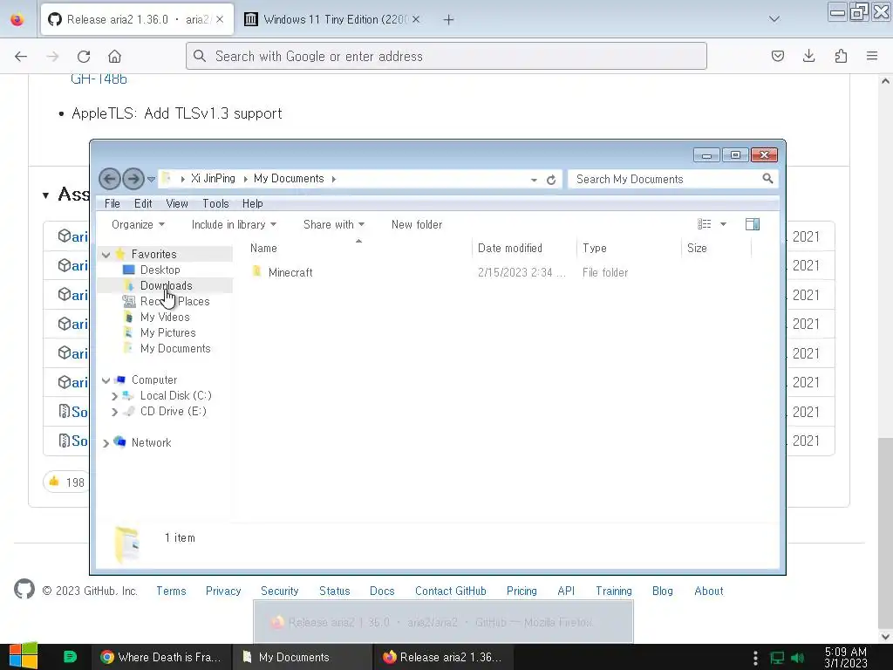Click the address bar dropdown arrow
The image size is (893, 670).
pyautogui.click(x=534, y=180)
